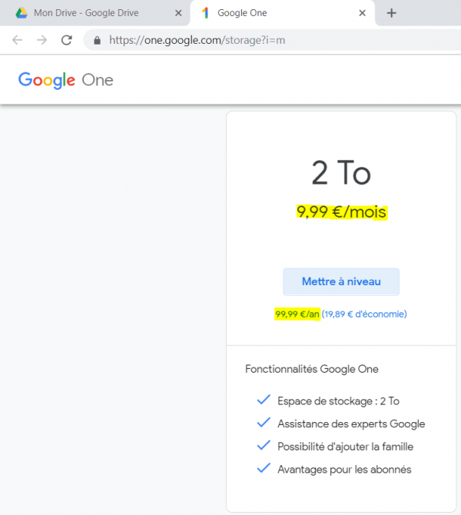Open a new browser tab
This screenshot has height=515, width=461.
tap(391, 13)
